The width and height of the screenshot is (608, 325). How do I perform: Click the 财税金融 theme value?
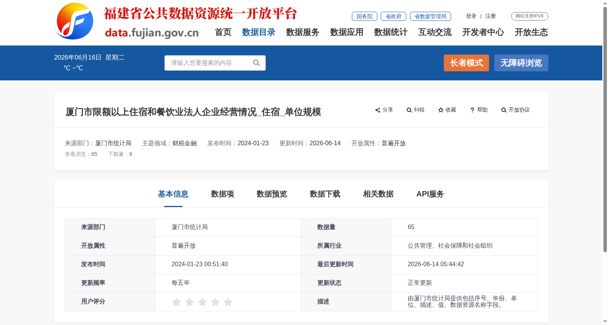tap(185, 143)
